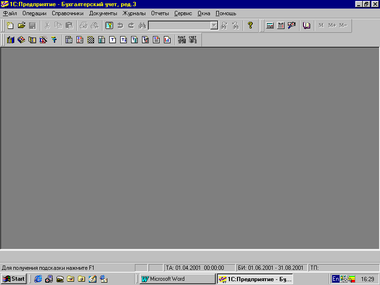Open the Окна menu
This screenshot has width=380, height=285.
(204, 14)
